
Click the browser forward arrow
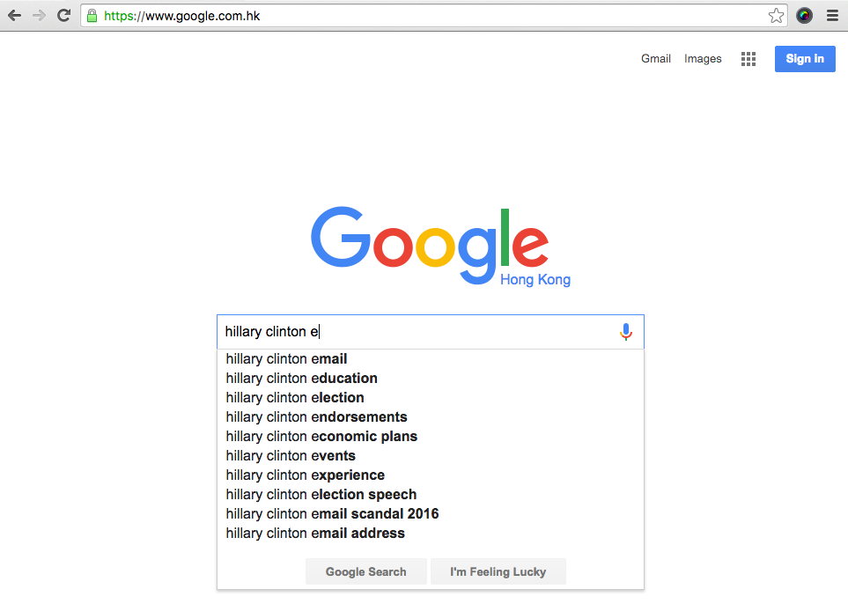[x=39, y=16]
